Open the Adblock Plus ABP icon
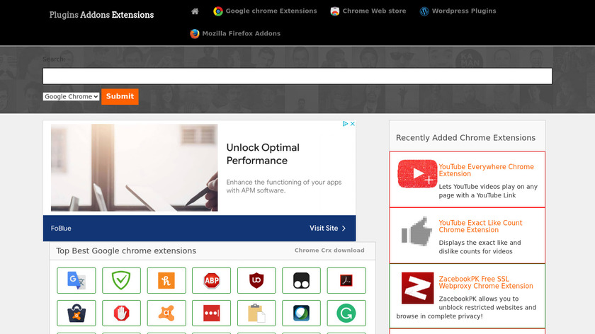 point(211,280)
